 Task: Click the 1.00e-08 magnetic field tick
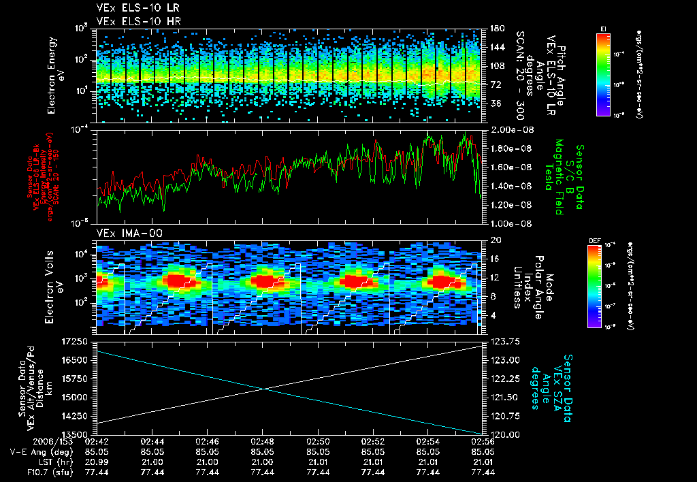point(510,224)
